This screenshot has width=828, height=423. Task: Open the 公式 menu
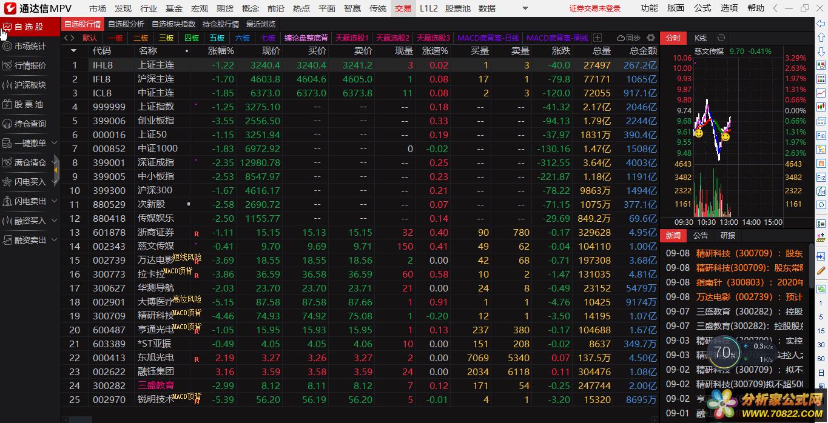[702, 8]
